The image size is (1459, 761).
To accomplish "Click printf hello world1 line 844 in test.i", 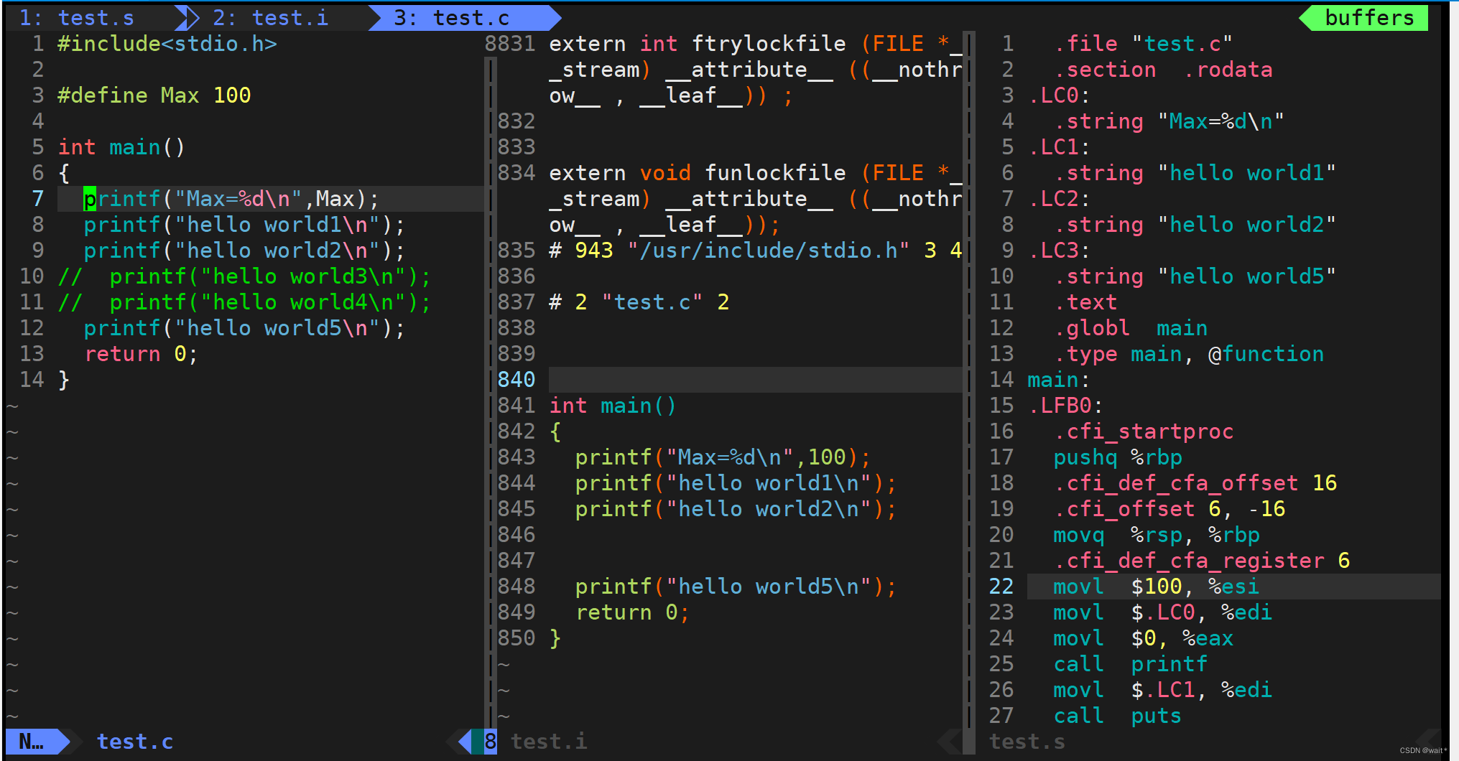I will [x=736, y=483].
